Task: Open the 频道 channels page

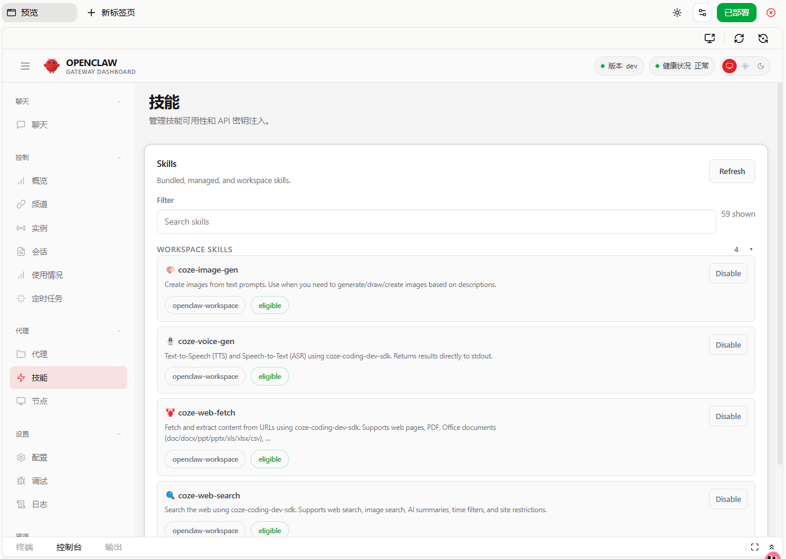Action: tap(69, 204)
